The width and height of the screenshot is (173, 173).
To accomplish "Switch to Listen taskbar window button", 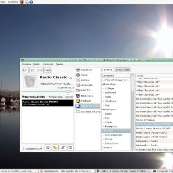I will (124, 171).
